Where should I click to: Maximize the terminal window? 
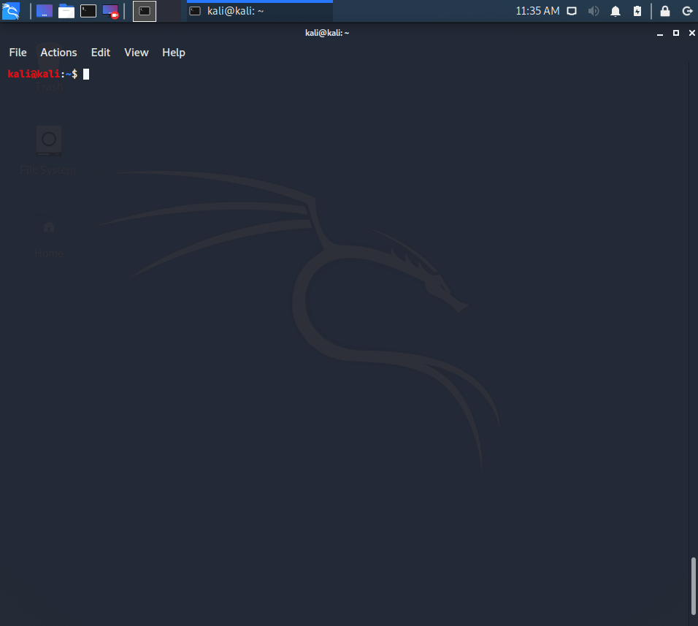[676, 33]
